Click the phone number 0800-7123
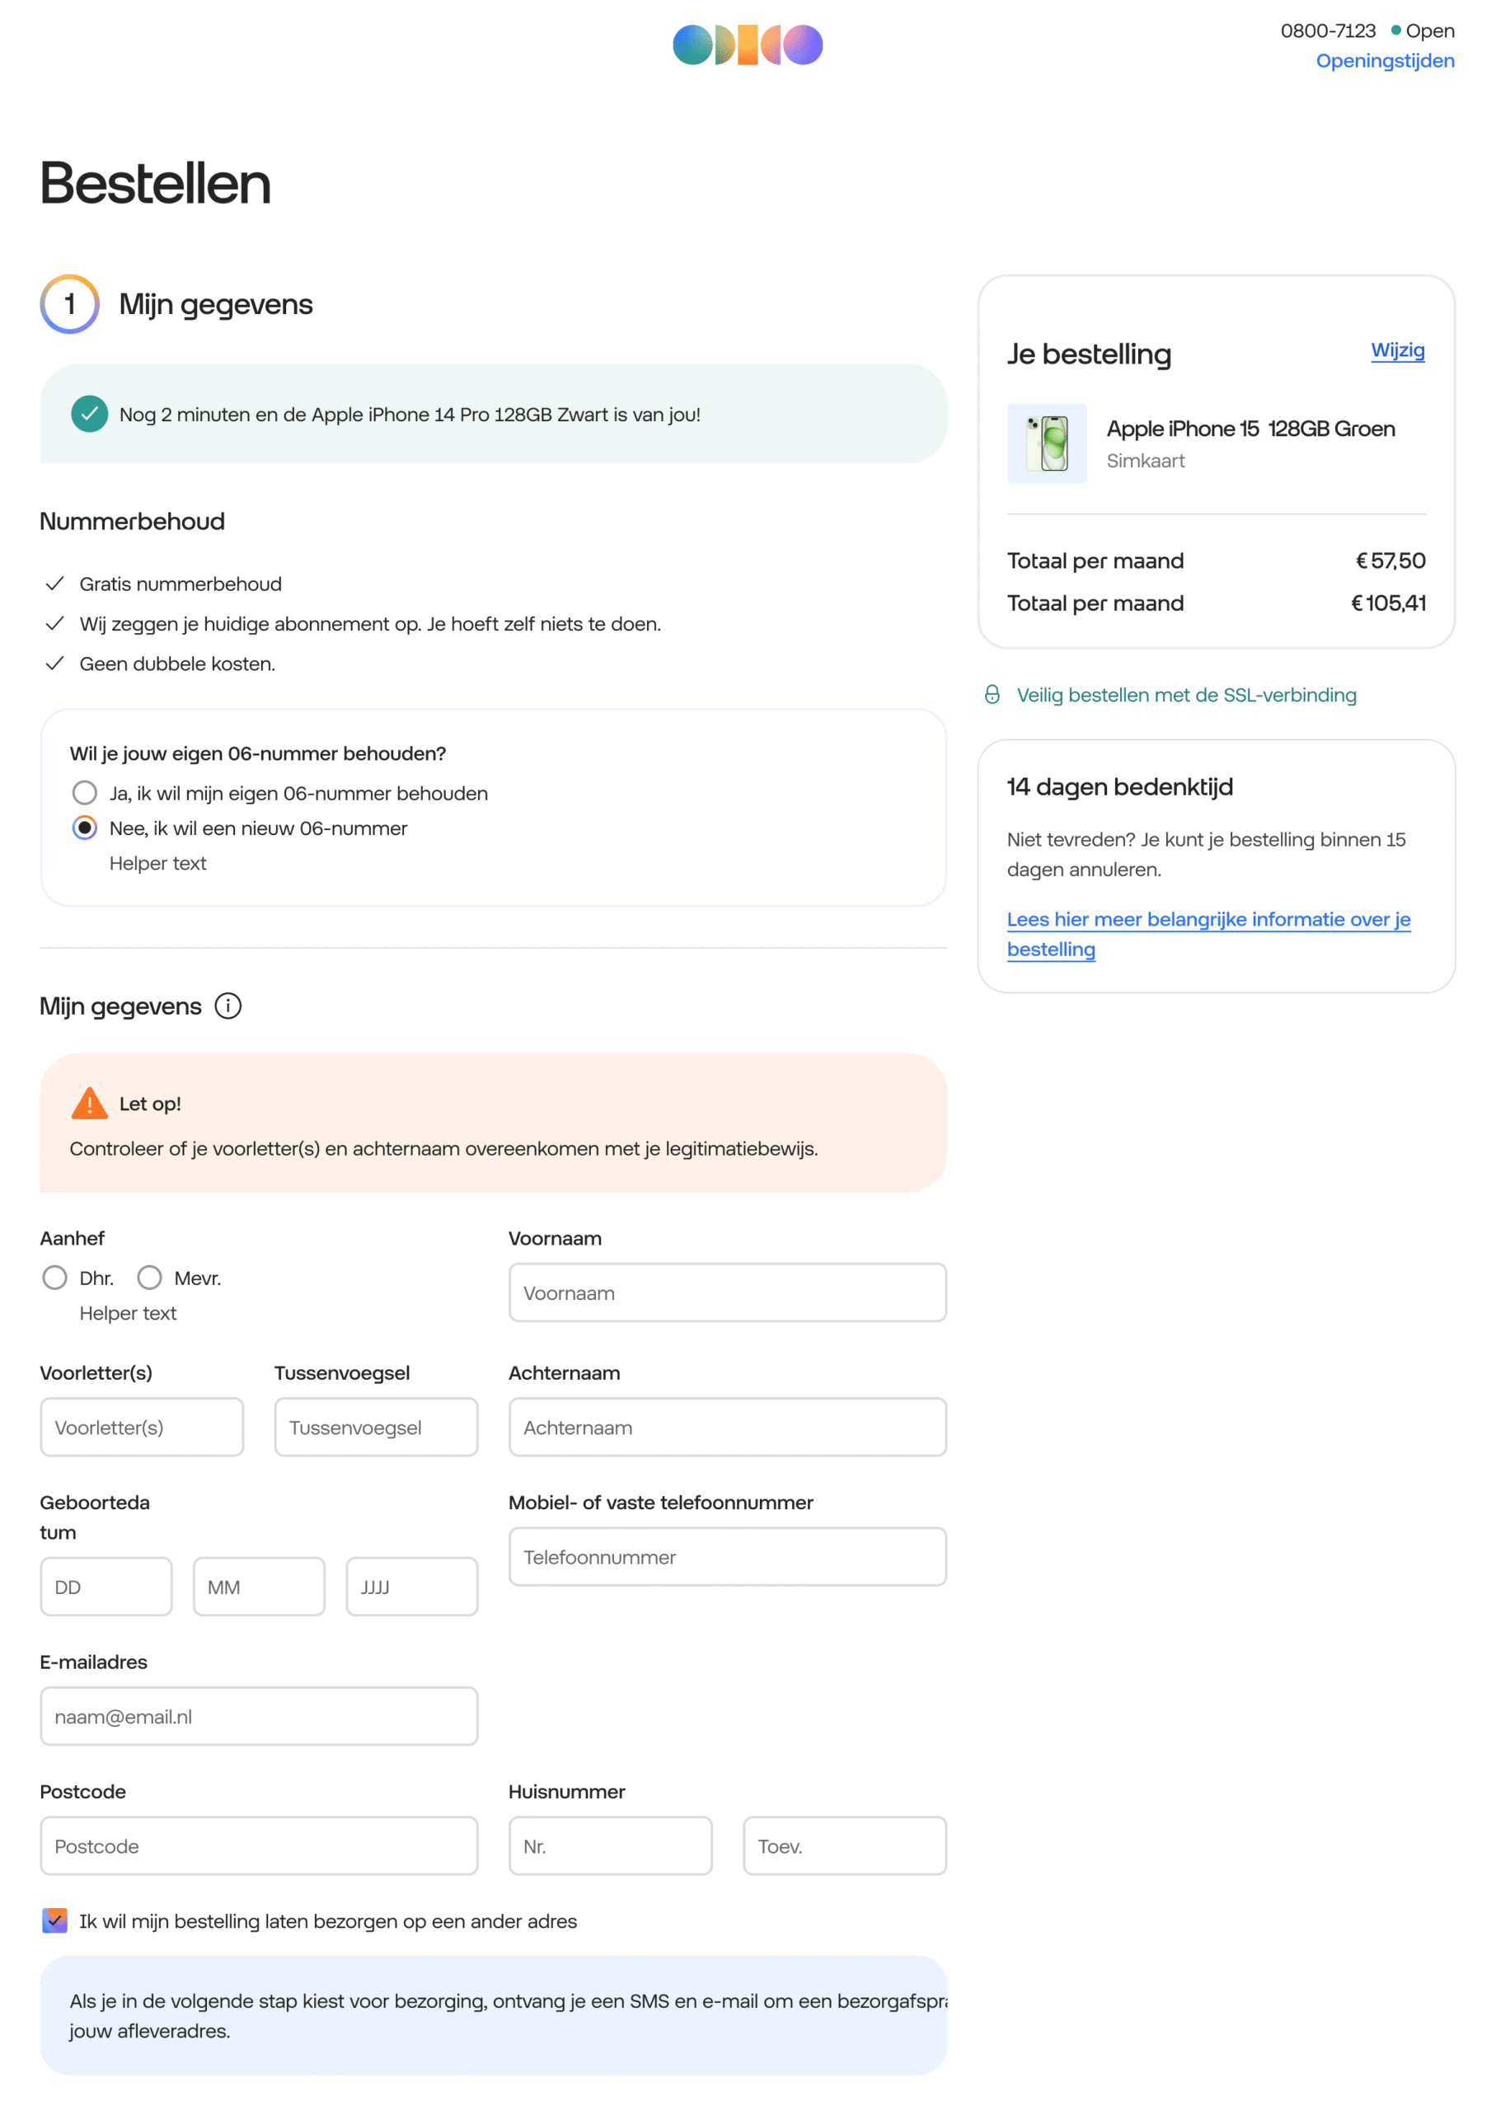Screen dimensions: 1496x2110 [x=1327, y=30]
